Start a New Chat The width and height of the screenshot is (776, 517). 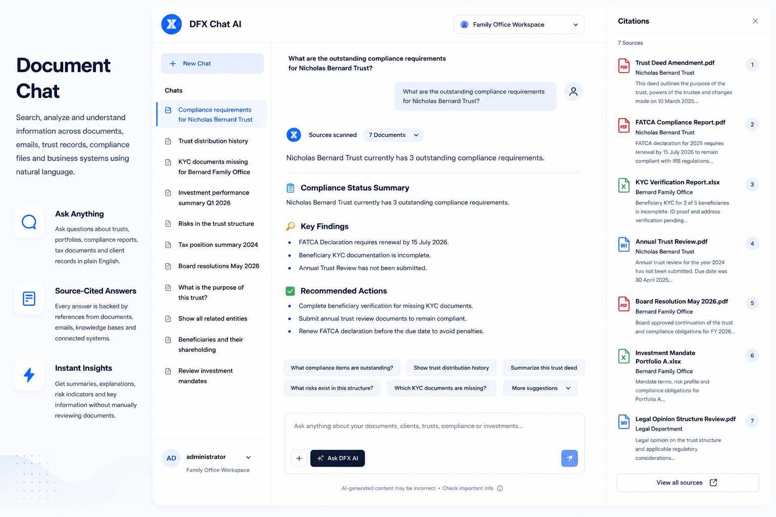point(212,64)
